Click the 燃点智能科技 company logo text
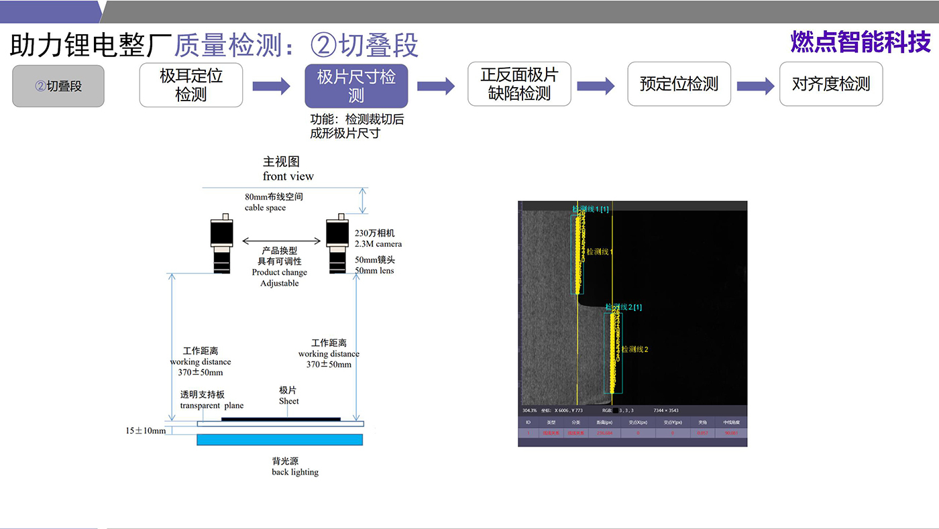Screen dimensions: 939x529 [x=861, y=42]
